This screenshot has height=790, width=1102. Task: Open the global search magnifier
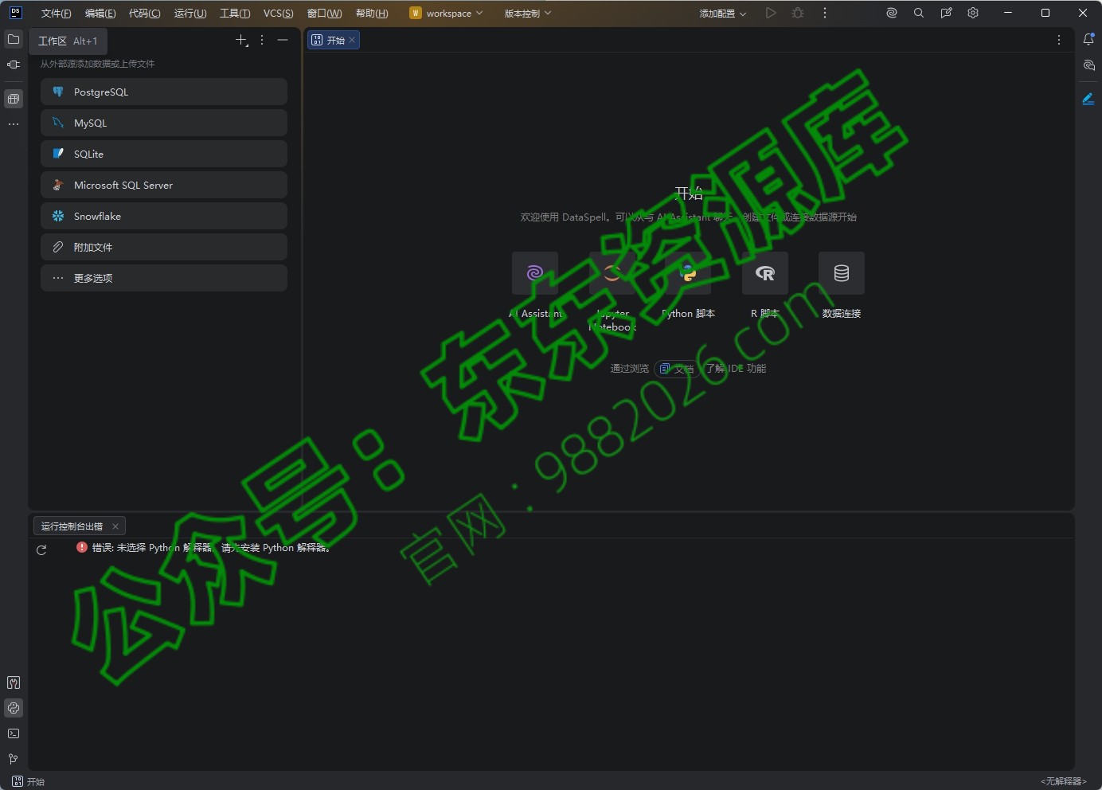(920, 13)
